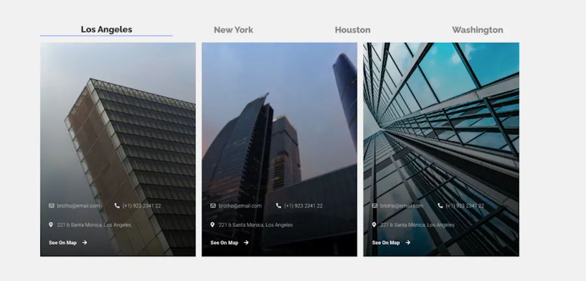This screenshot has height=281, width=586.
Task: Click phone icon on first building card
Action: (x=117, y=206)
